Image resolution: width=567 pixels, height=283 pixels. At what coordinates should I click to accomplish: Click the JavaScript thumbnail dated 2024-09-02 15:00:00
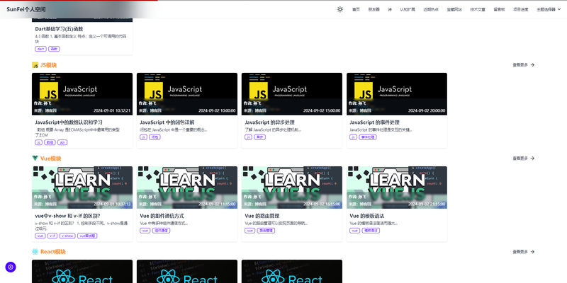pos(292,94)
